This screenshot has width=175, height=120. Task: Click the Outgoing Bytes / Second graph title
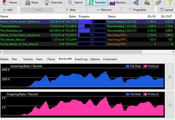point(22,94)
